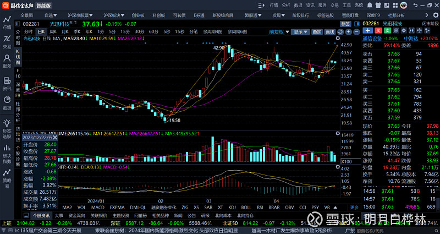This screenshot has width=440, height=234.
Task: Open the 资讯 sidebar icon
Action: pos(7,84)
